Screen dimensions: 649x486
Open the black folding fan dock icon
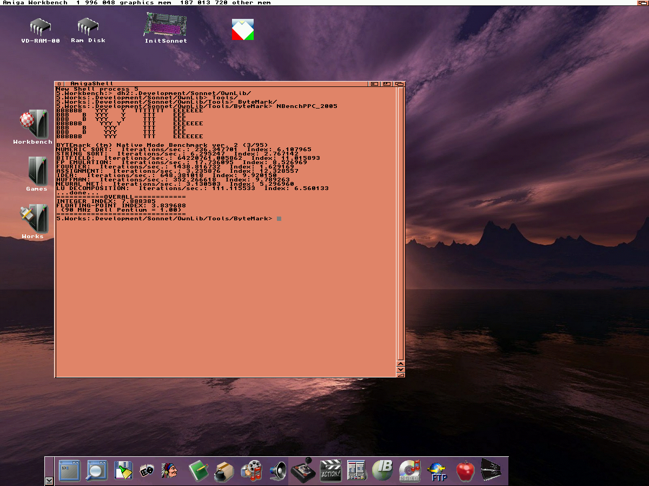tap(492, 470)
